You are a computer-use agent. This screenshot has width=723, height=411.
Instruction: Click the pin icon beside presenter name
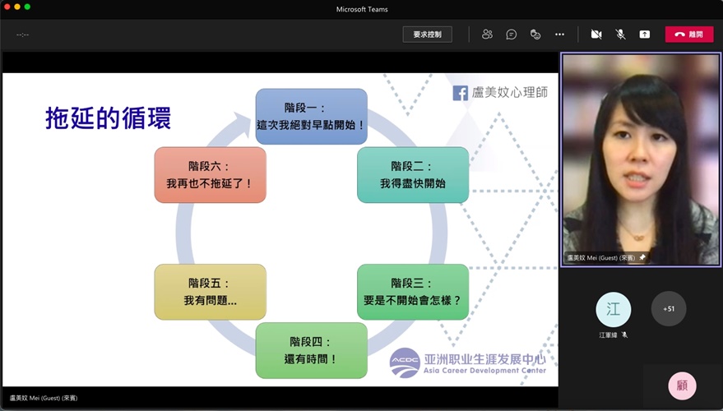[x=642, y=257]
